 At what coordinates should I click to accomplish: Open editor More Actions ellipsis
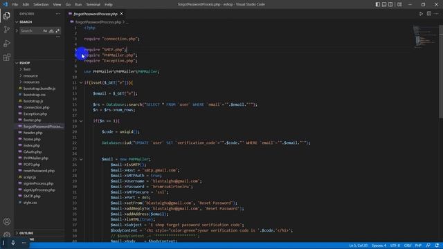click(437, 14)
